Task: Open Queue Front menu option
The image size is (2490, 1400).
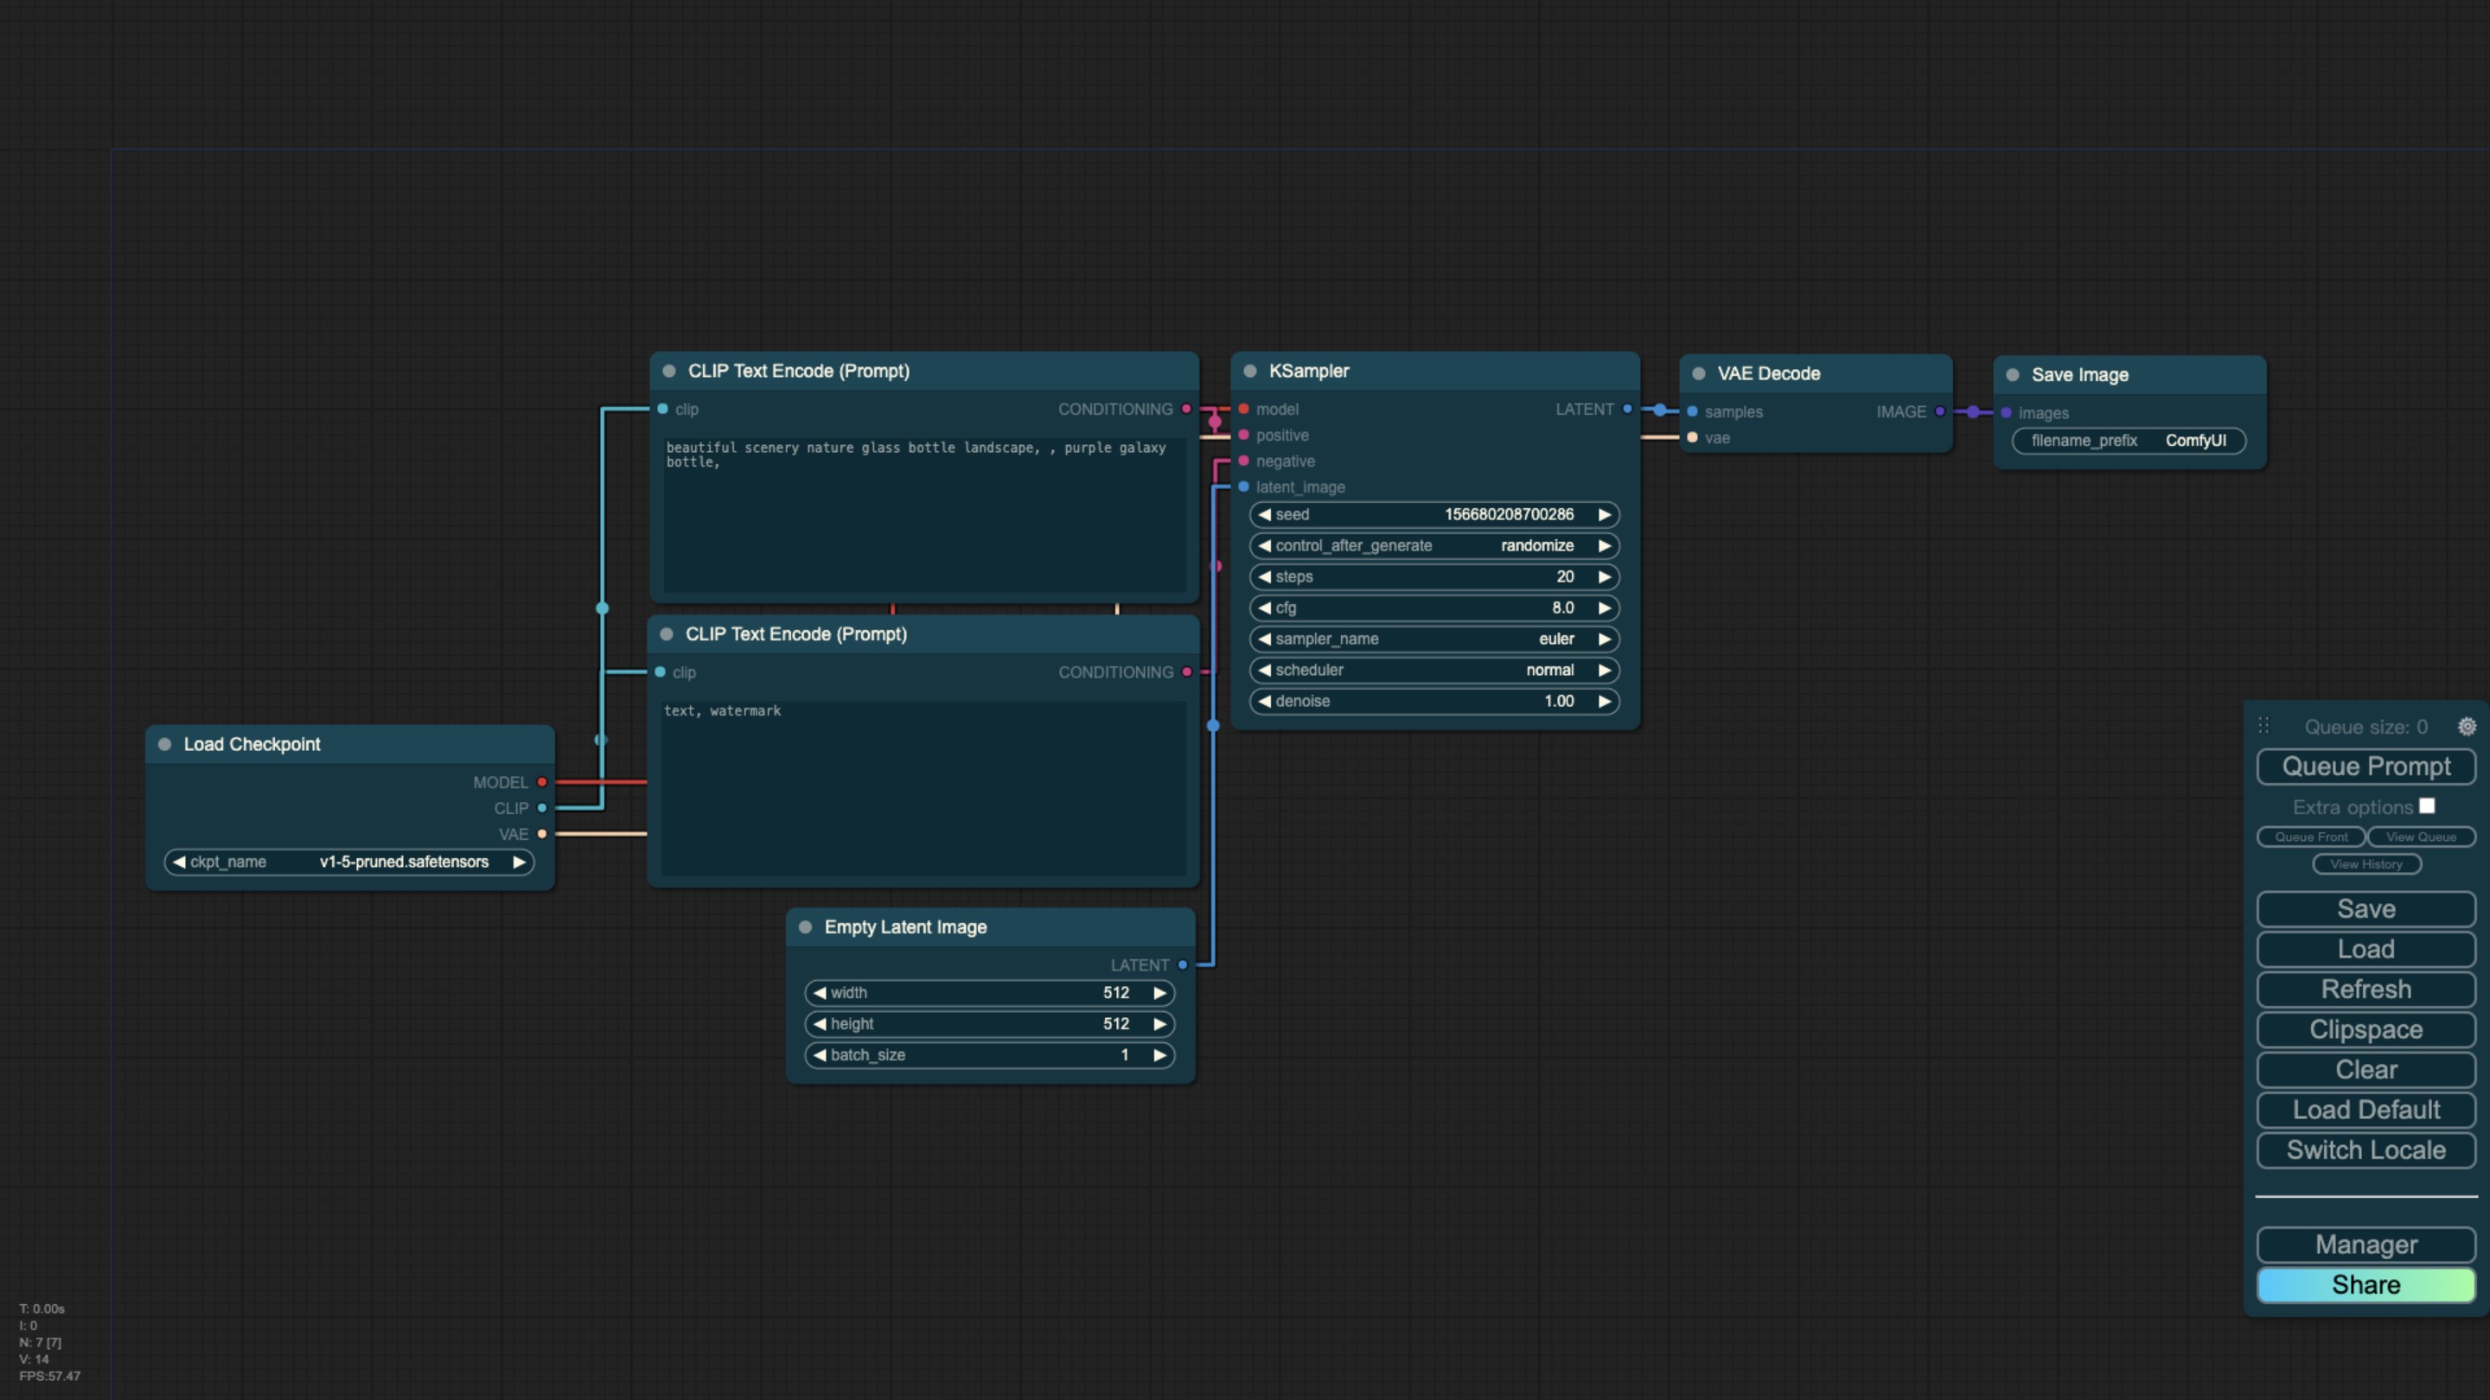Action: (2310, 836)
